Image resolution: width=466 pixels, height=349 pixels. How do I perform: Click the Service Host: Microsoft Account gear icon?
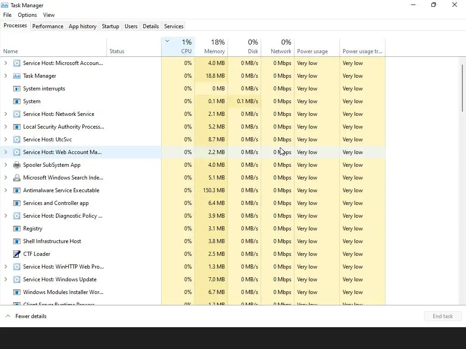17,63
